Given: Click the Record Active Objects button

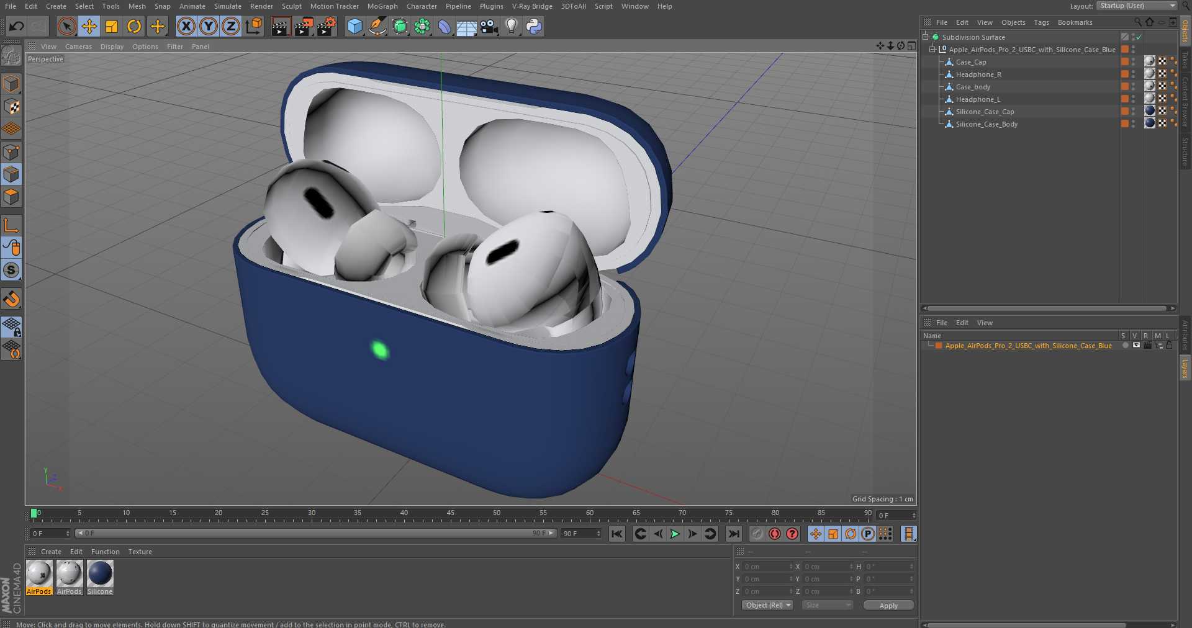Looking at the screenshot, I should click(x=757, y=534).
